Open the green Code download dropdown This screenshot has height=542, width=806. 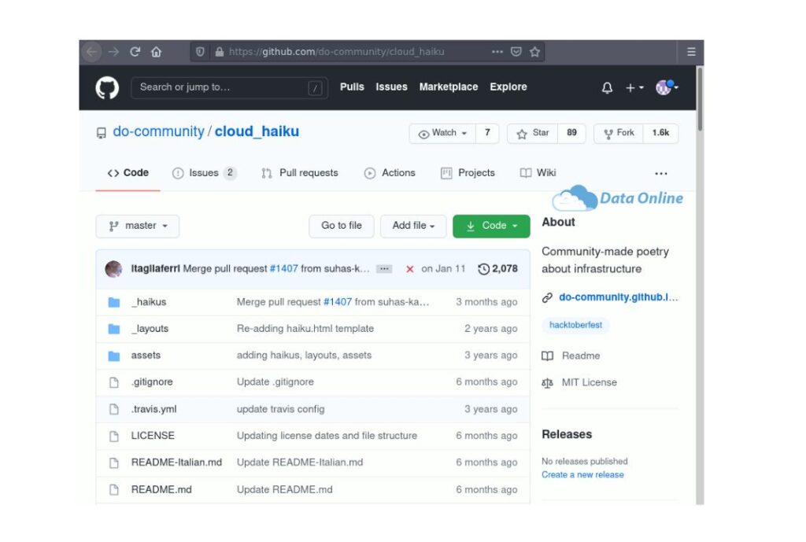(491, 226)
